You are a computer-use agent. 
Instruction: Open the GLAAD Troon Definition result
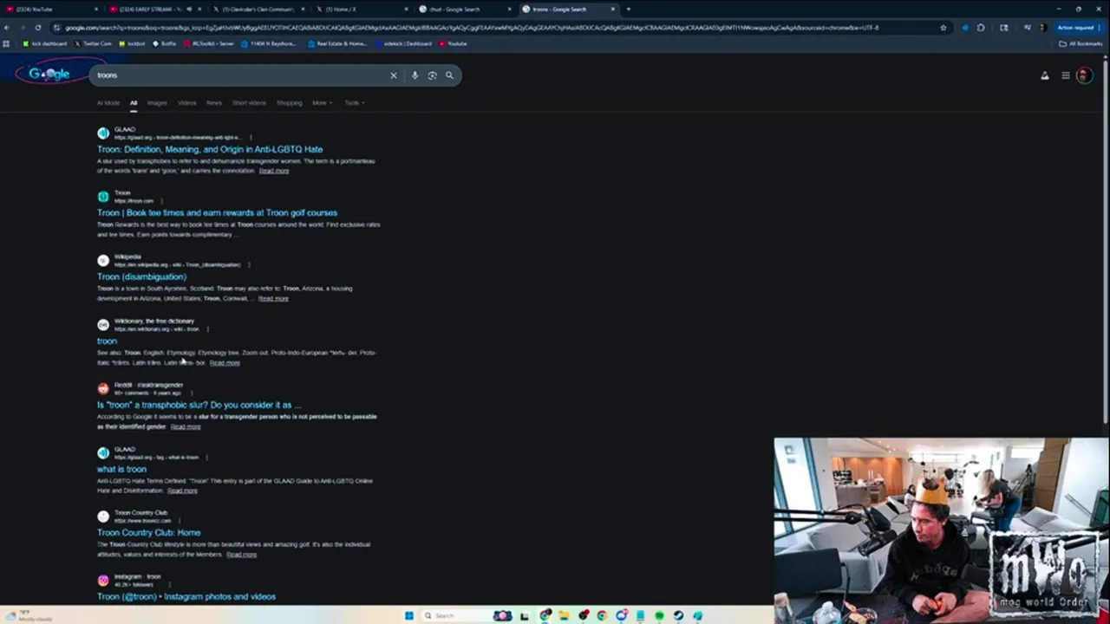[210, 149]
